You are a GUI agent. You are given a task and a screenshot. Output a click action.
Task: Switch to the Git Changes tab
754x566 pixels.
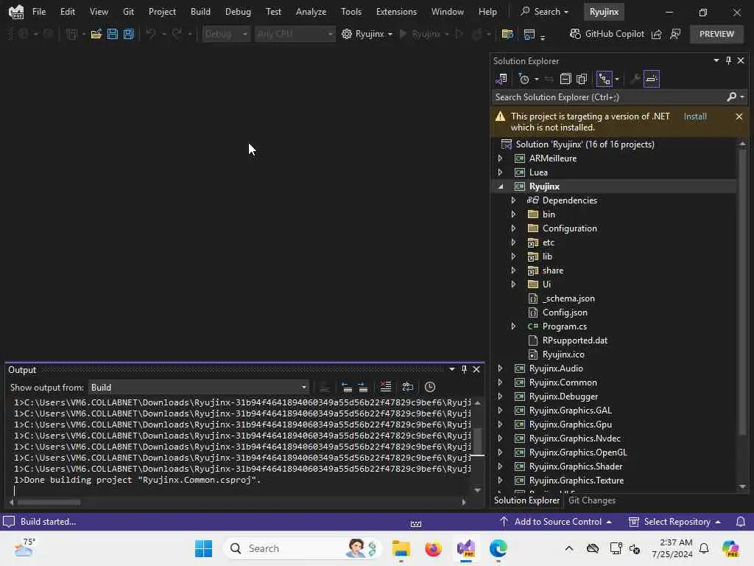pos(592,500)
